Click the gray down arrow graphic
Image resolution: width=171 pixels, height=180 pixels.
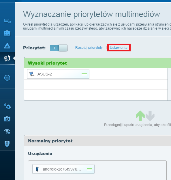pyautogui.click(x=150, y=116)
